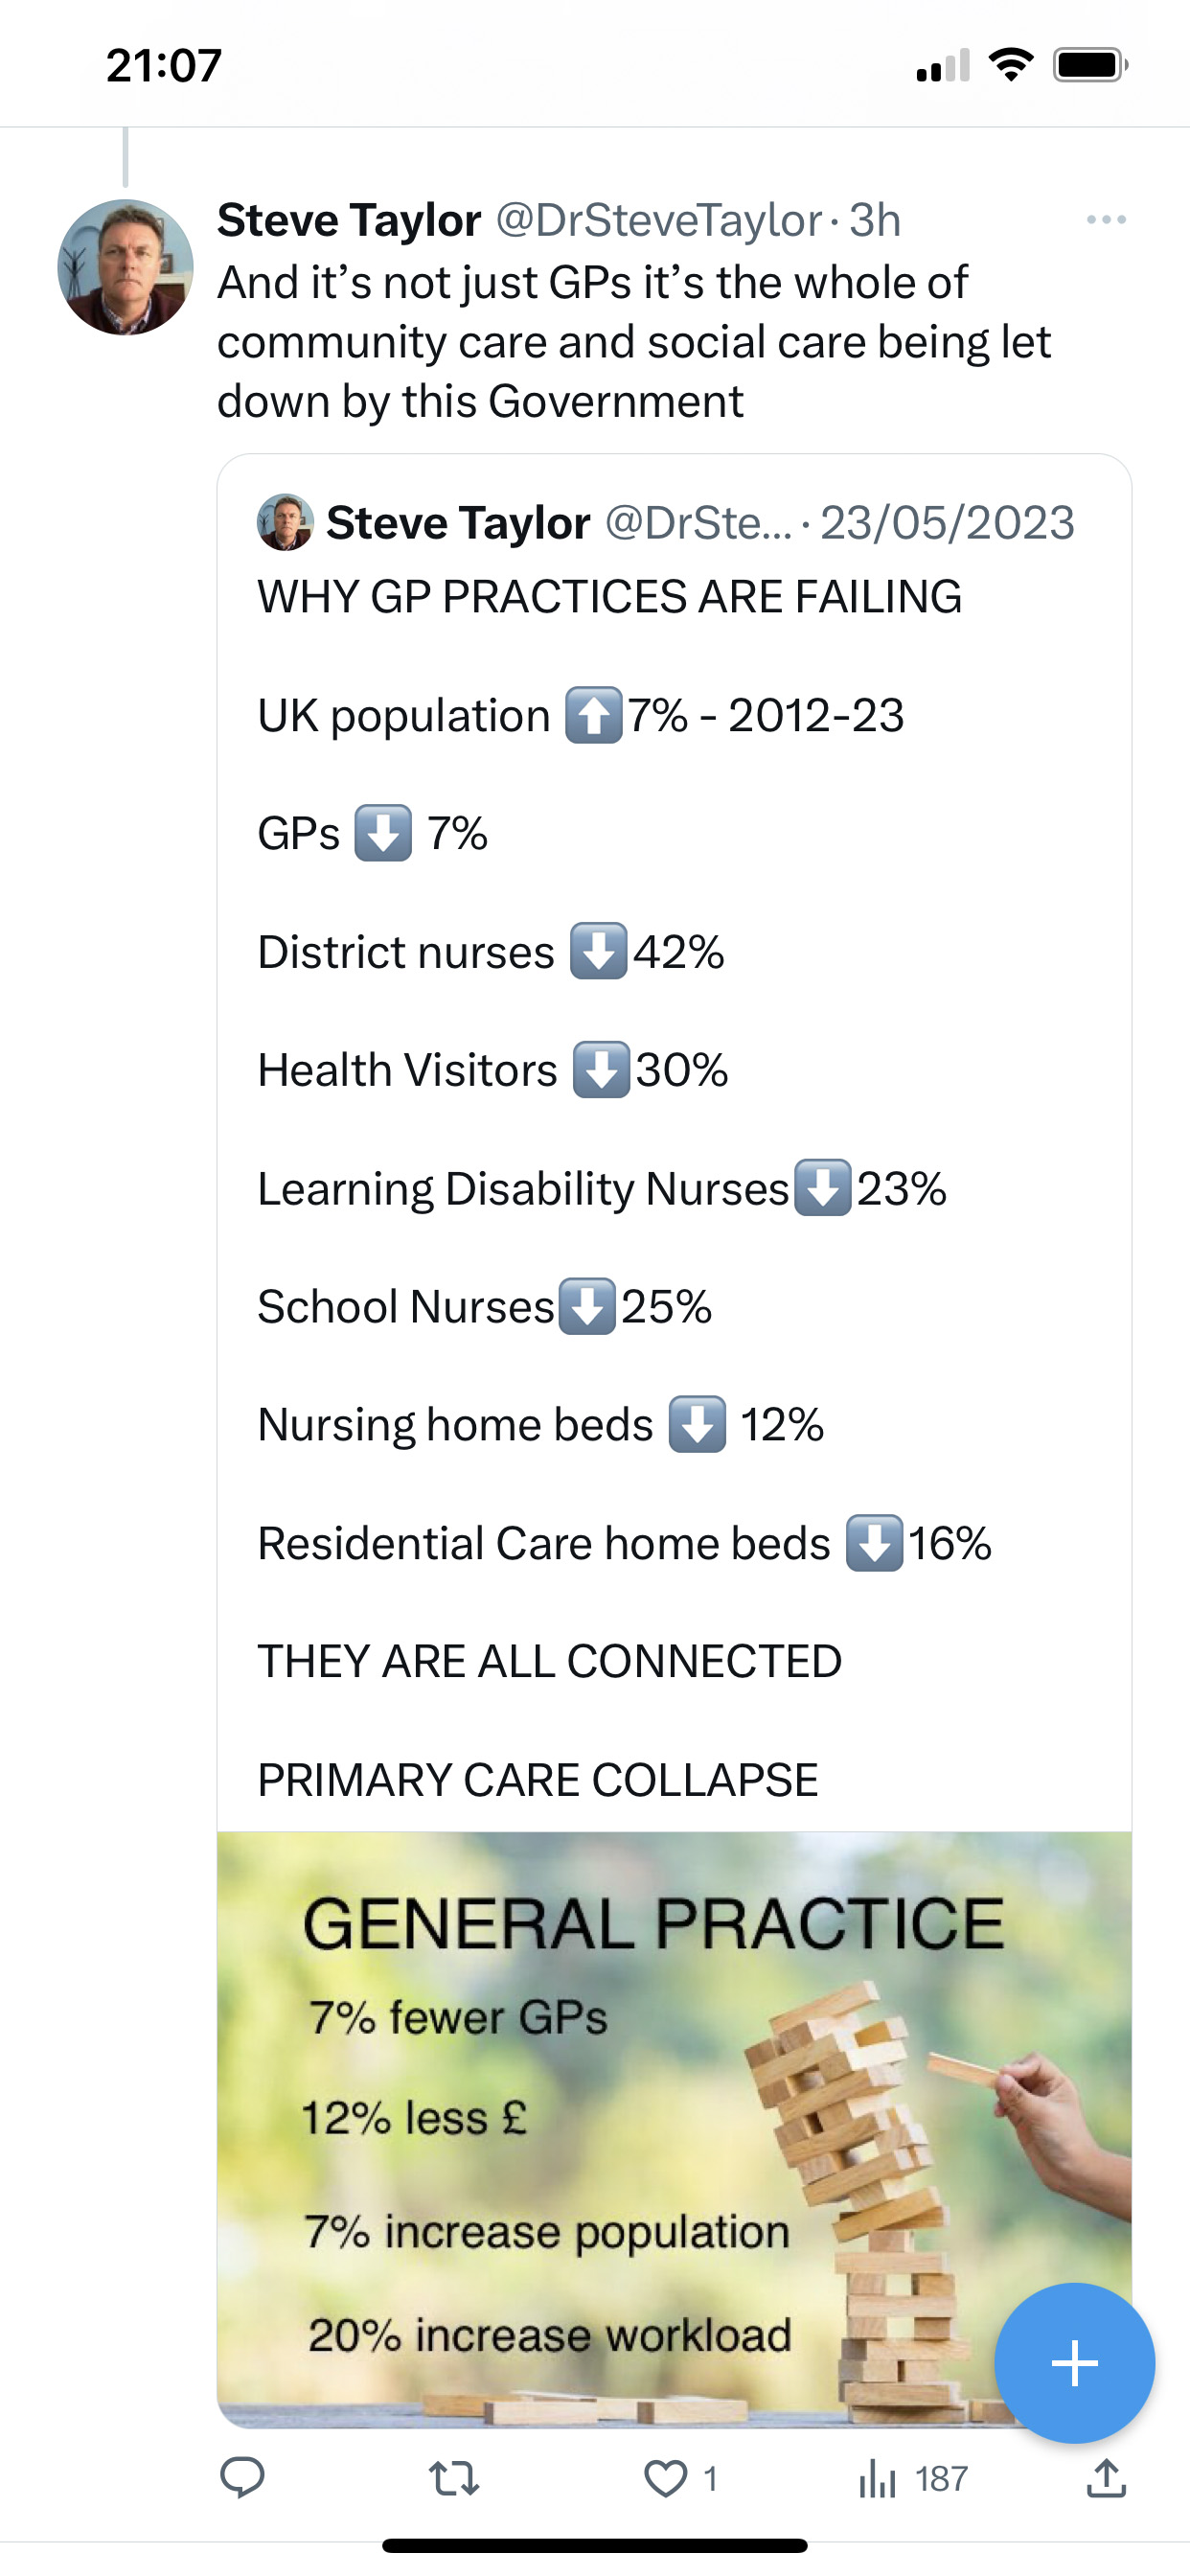The height and width of the screenshot is (2576, 1190).
Task: Tap the reply speech bubble icon
Action: click(x=242, y=2478)
